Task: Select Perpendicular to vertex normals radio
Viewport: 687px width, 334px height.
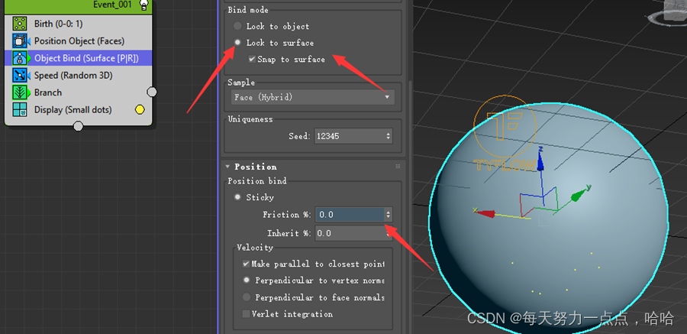Action: click(x=247, y=280)
